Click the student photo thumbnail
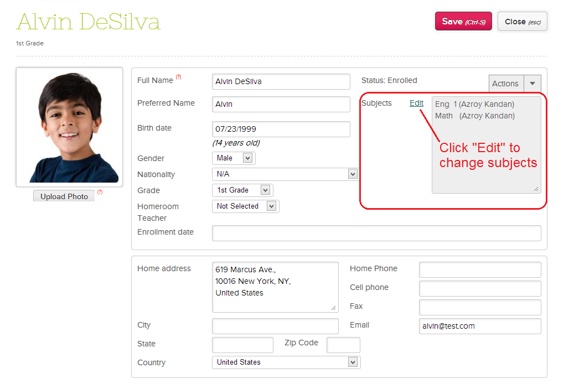 pyautogui.click(x=70, y=127)
